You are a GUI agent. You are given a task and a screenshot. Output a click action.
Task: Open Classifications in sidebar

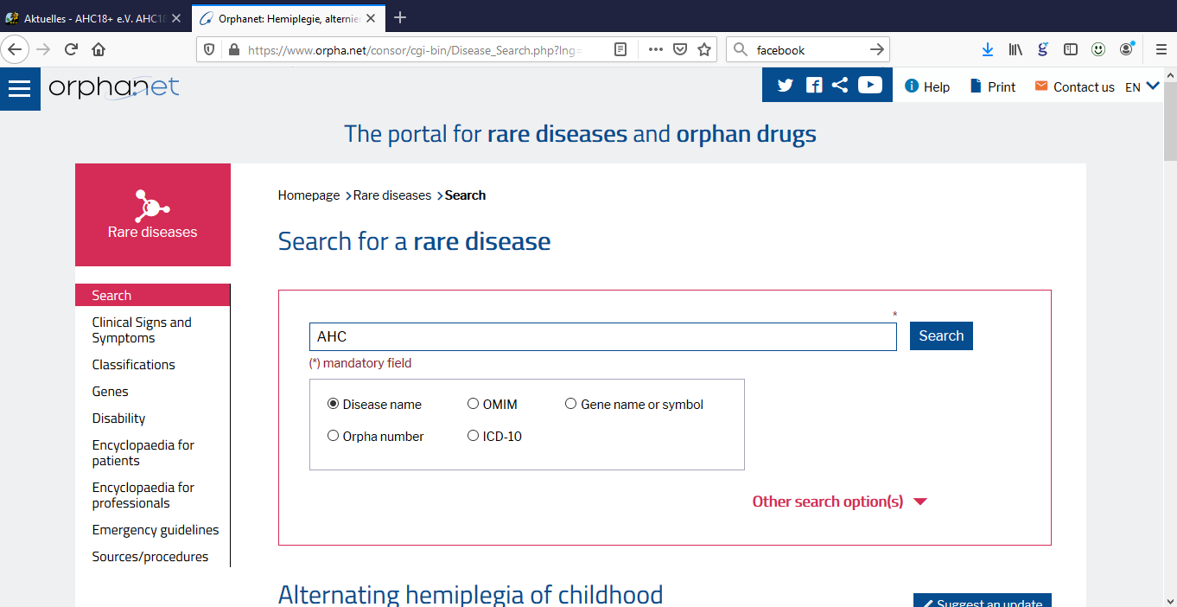coord(134,365)
